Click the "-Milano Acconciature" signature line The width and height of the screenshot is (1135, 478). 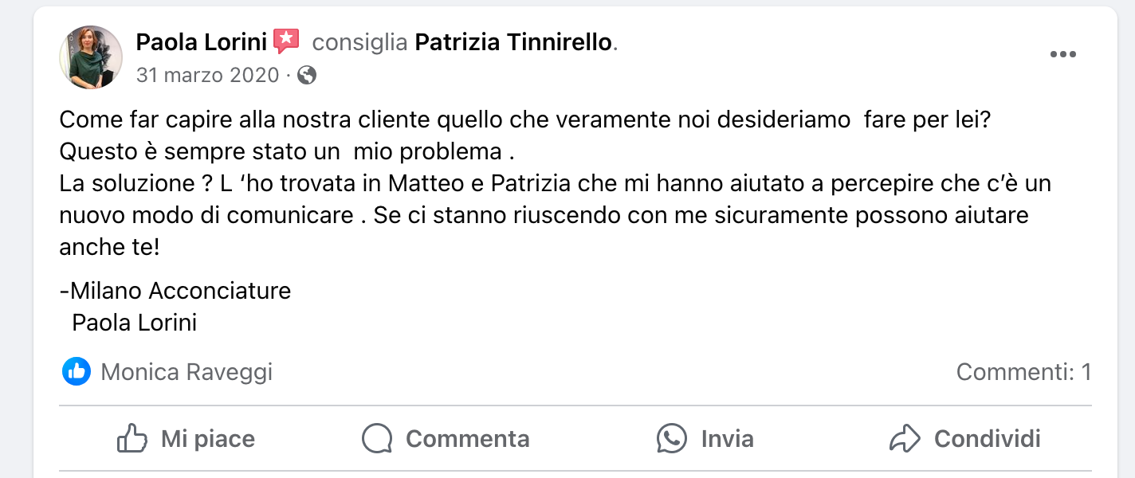175,291
